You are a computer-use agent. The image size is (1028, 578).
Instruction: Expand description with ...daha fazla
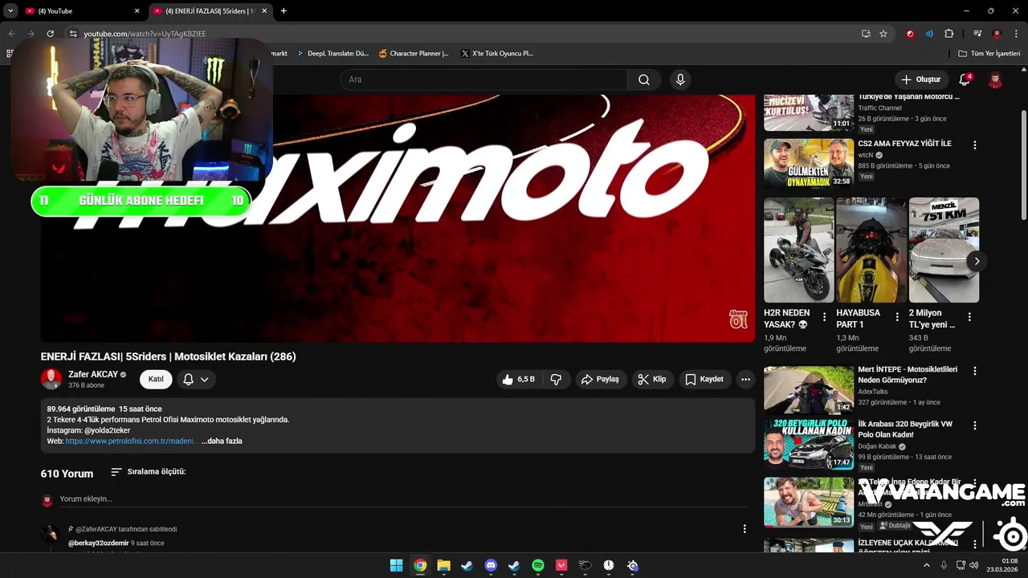point(222,441)
